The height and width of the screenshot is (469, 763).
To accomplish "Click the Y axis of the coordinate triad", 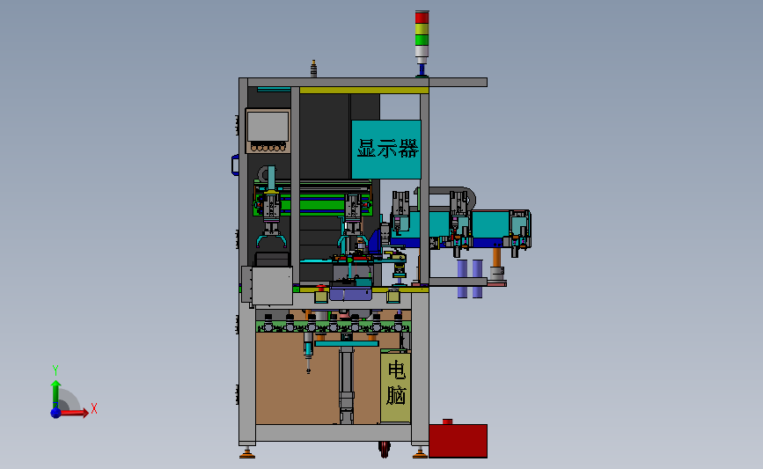I will point(55,393).
